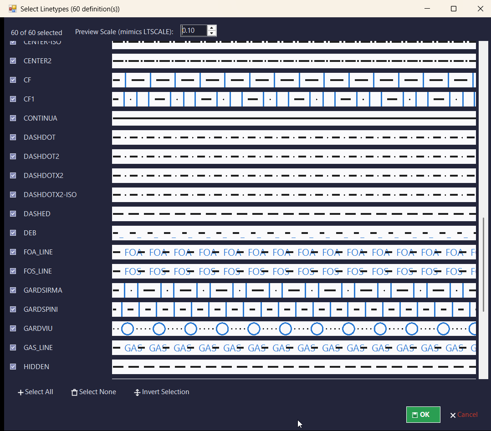Screen dimensions: 491x431
Task: Confirm selection with the OK button
Action: coord(423,415)
